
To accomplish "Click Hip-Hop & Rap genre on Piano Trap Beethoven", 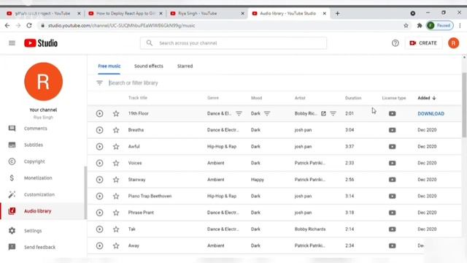I will click(x=222, y=197).
